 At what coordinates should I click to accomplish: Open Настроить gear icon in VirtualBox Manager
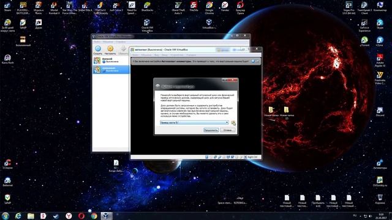110,50
